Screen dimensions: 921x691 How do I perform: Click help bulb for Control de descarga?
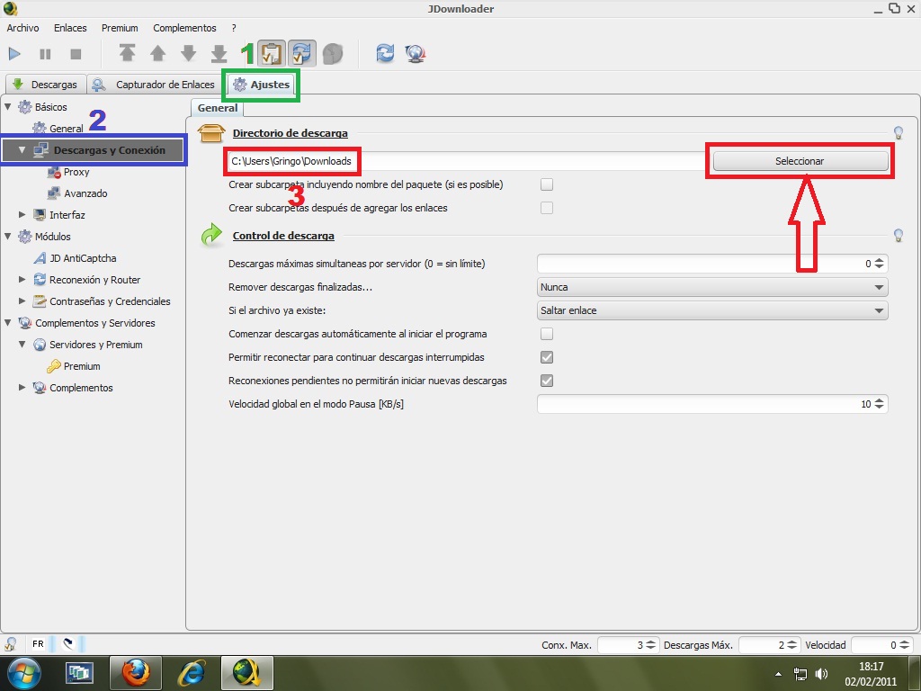pyautogui.click(x=899, y=236)
